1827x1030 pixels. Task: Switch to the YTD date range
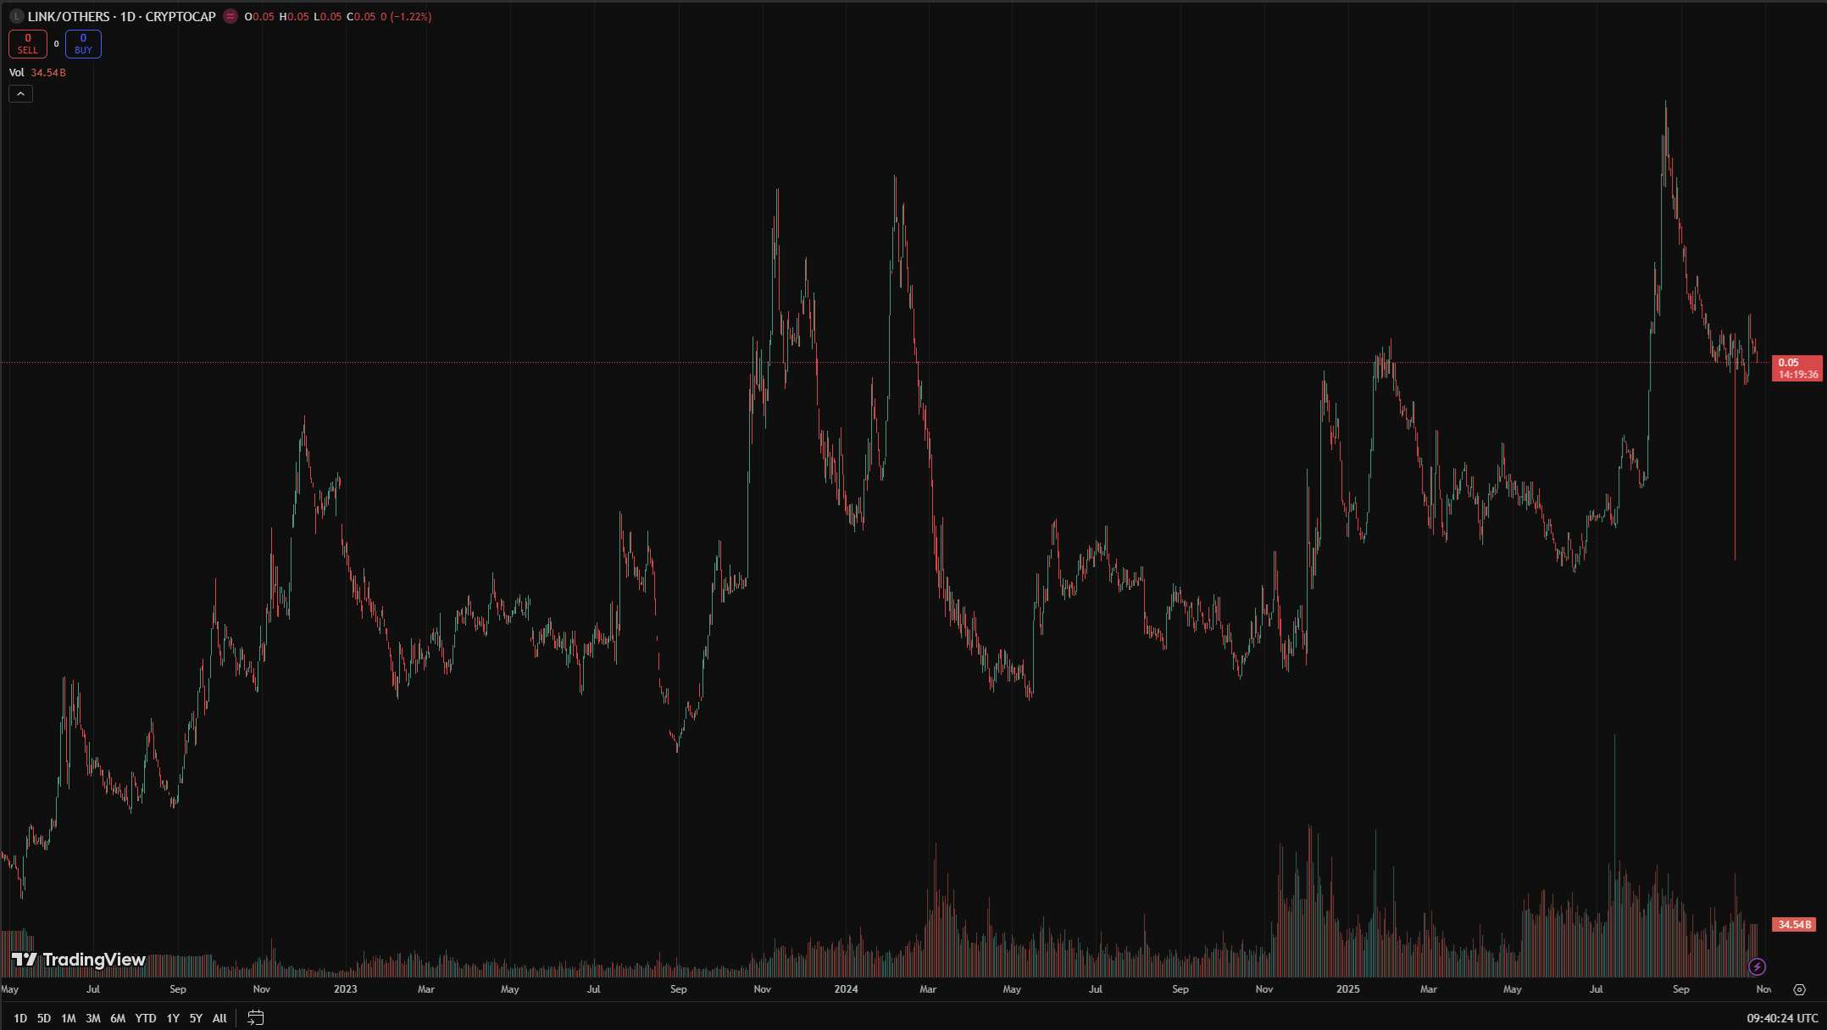pos(146,1018)
